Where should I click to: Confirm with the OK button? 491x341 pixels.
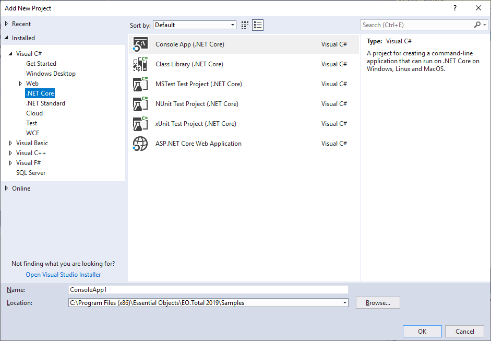[422, 331]
